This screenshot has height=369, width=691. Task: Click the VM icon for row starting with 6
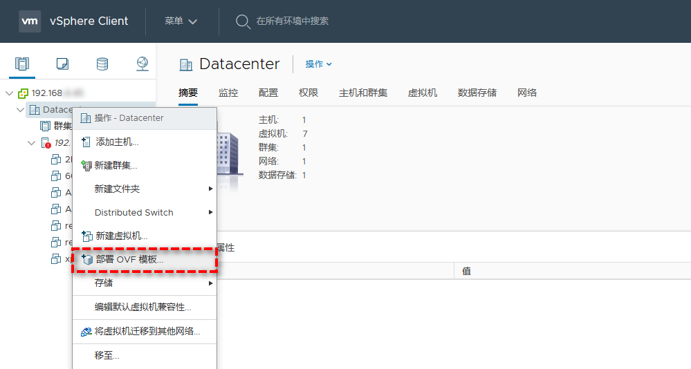(x=56, y=176)
